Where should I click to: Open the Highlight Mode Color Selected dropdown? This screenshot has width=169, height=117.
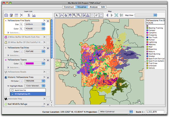35,86
